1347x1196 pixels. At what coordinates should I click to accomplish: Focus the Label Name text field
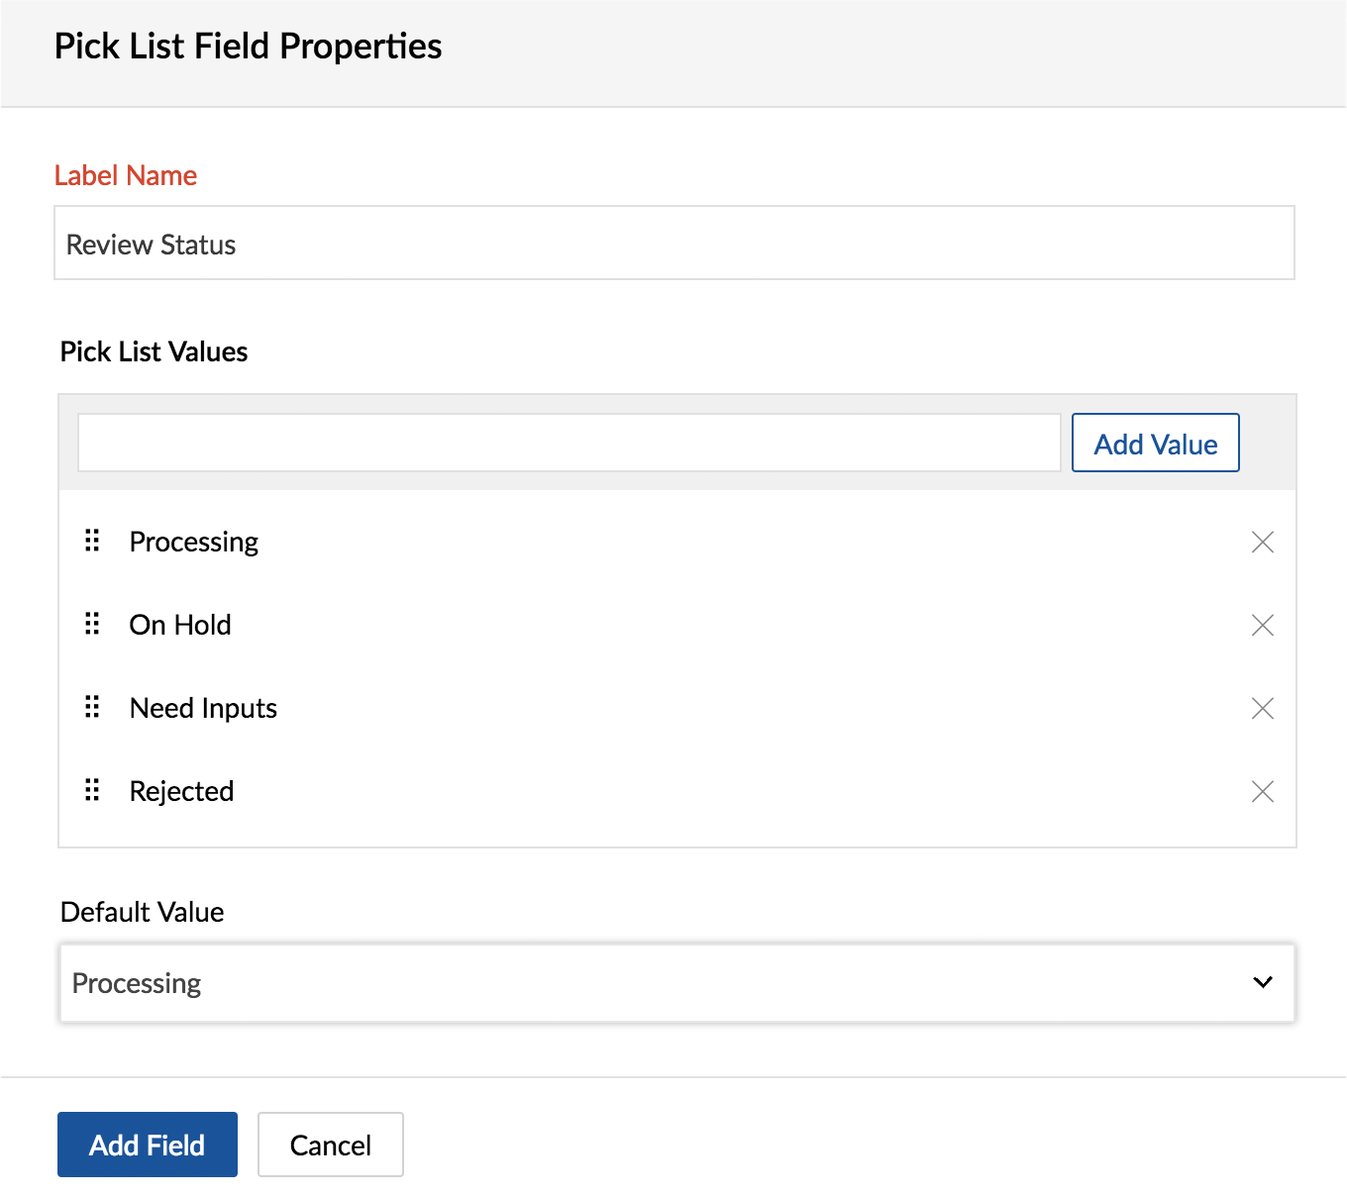click(x=673, y=244)
